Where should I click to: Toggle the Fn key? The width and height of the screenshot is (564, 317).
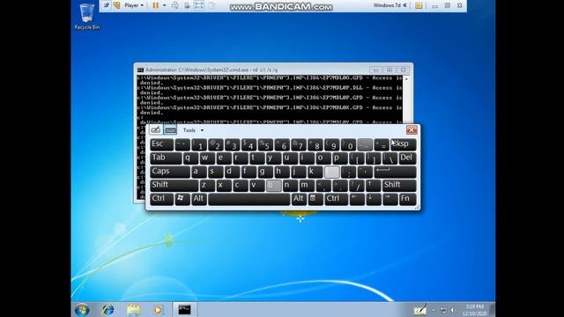[407, 199]
